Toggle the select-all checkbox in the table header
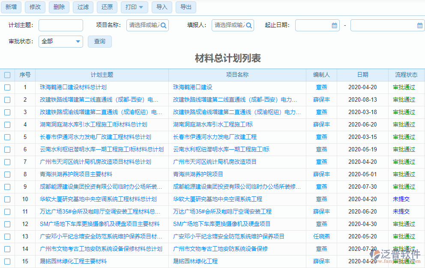This screenshot has width=425, height=268. [x=7, y=75]
